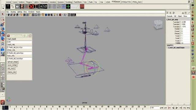The width and height of the screenshot is (196, 110).
Task: Click the Lasso select tool
Action: pyautogui.click(x=2, y=19)
